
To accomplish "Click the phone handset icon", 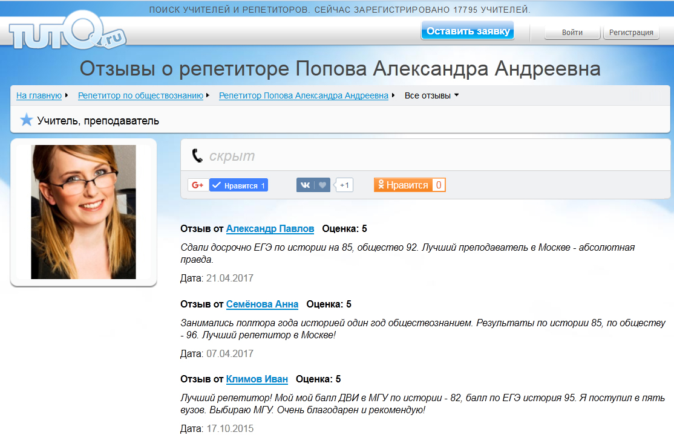I will [x=197, y=156].
